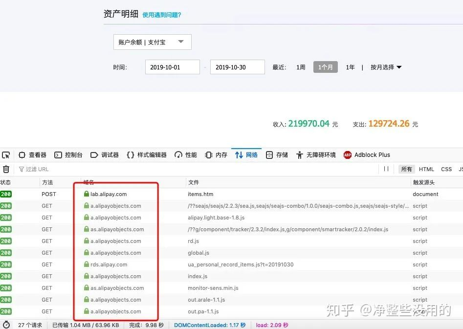
Task: Select the lab.alipay.com POST request row
Action: [x=232, y=194]
